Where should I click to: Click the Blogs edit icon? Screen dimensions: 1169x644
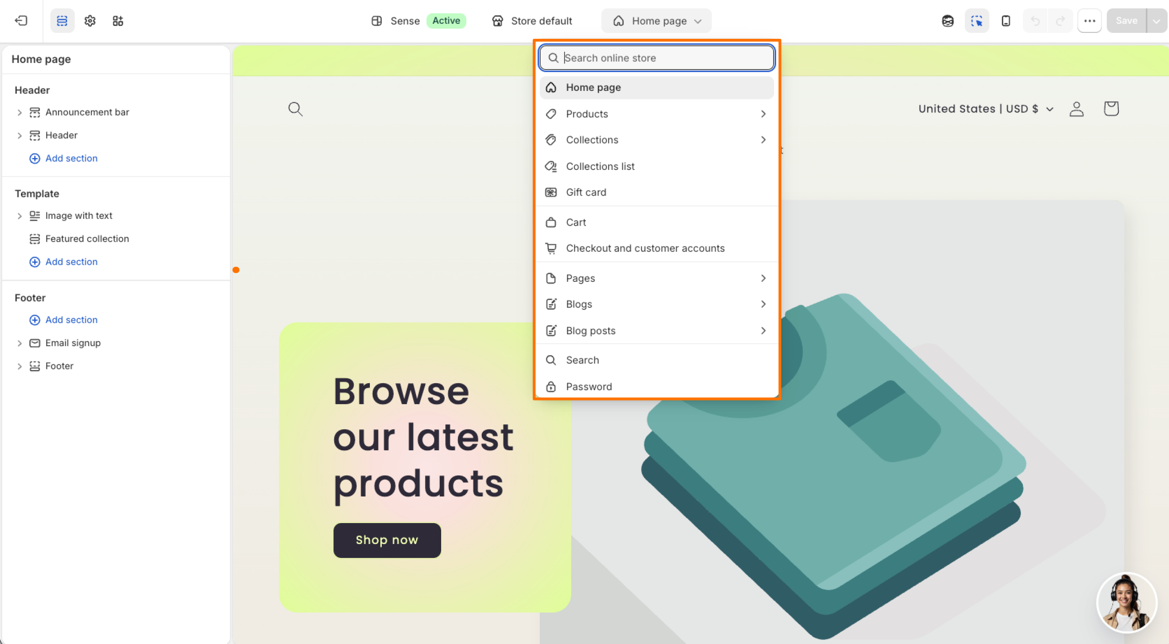point(551,304)
